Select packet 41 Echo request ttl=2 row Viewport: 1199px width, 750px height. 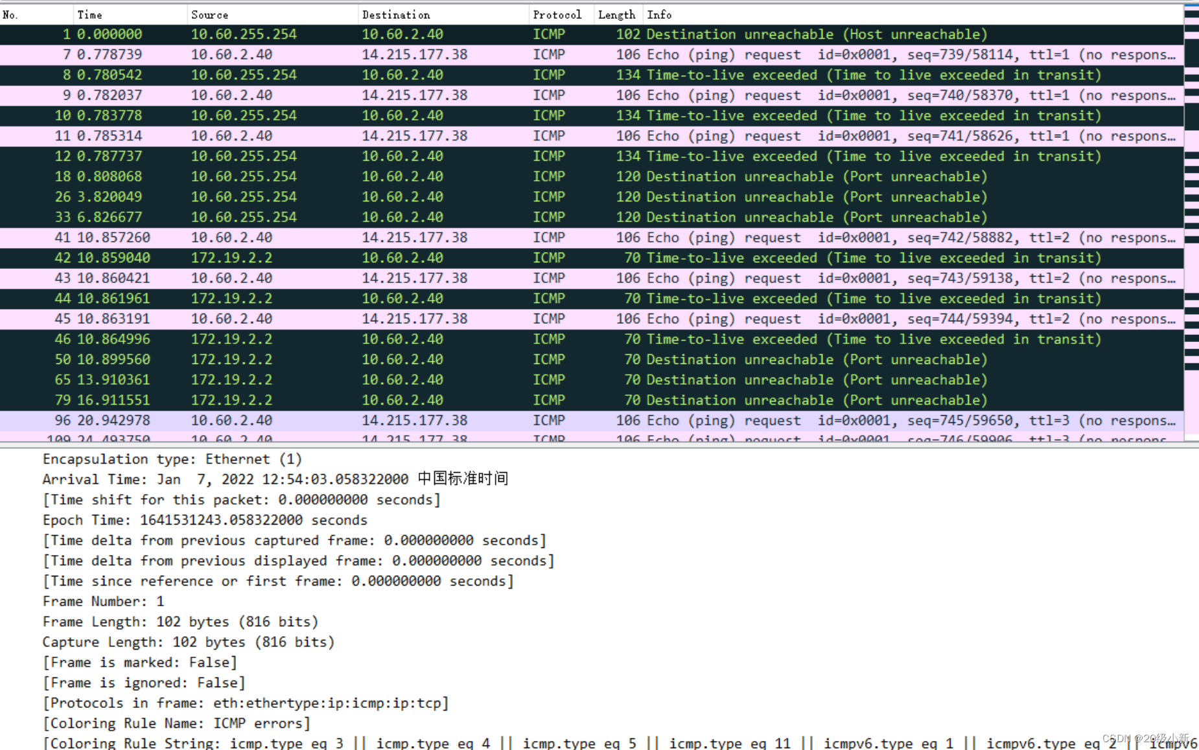coord(592,238)
